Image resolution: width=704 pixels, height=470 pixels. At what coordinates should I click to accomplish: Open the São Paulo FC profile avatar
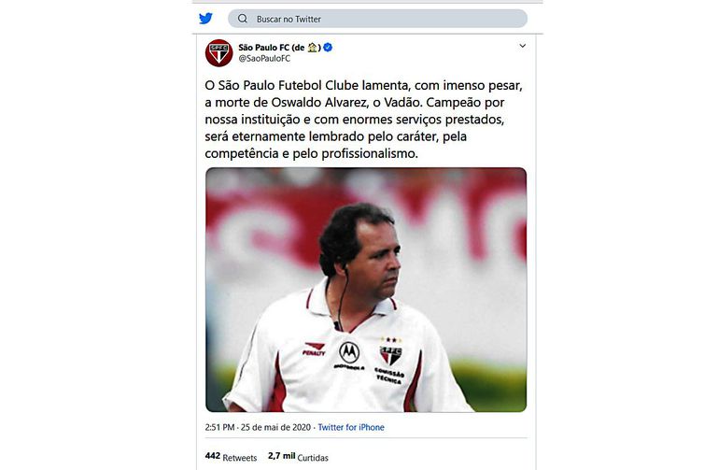[x=219, y=53]
